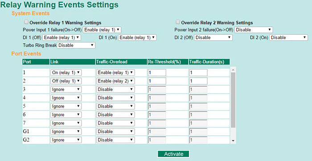This screenshot has height=161, width=312.
Task: Open Traffic-Overload dropdown for port 2
Action: (115, 81)
